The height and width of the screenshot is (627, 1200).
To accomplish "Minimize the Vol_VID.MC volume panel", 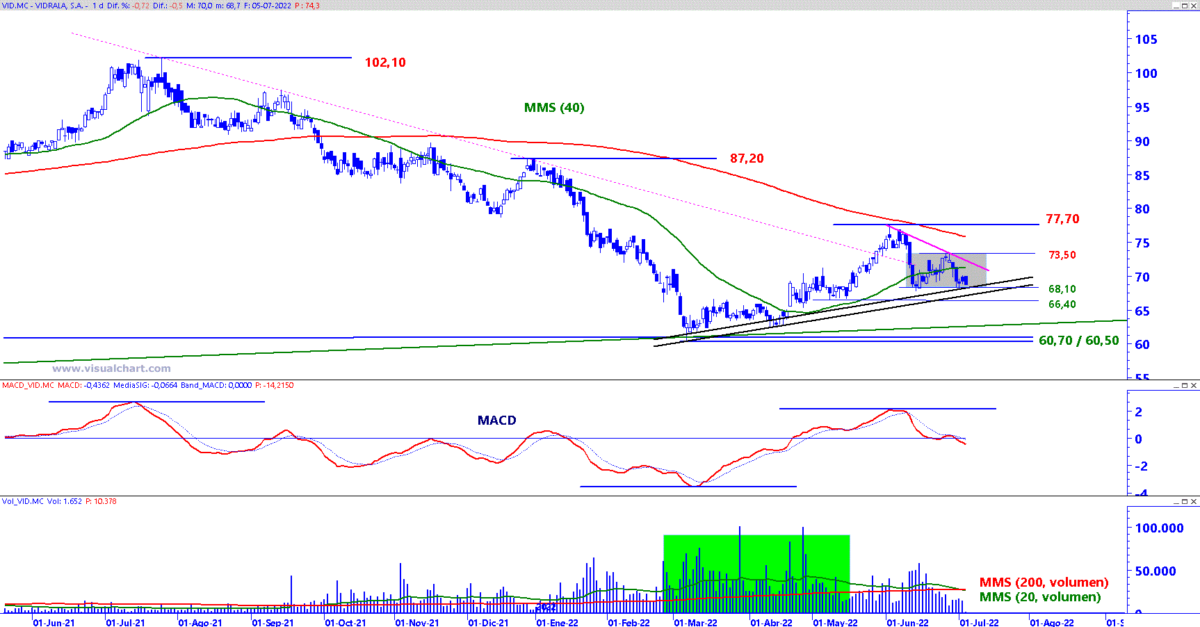I will (1176, 501).
